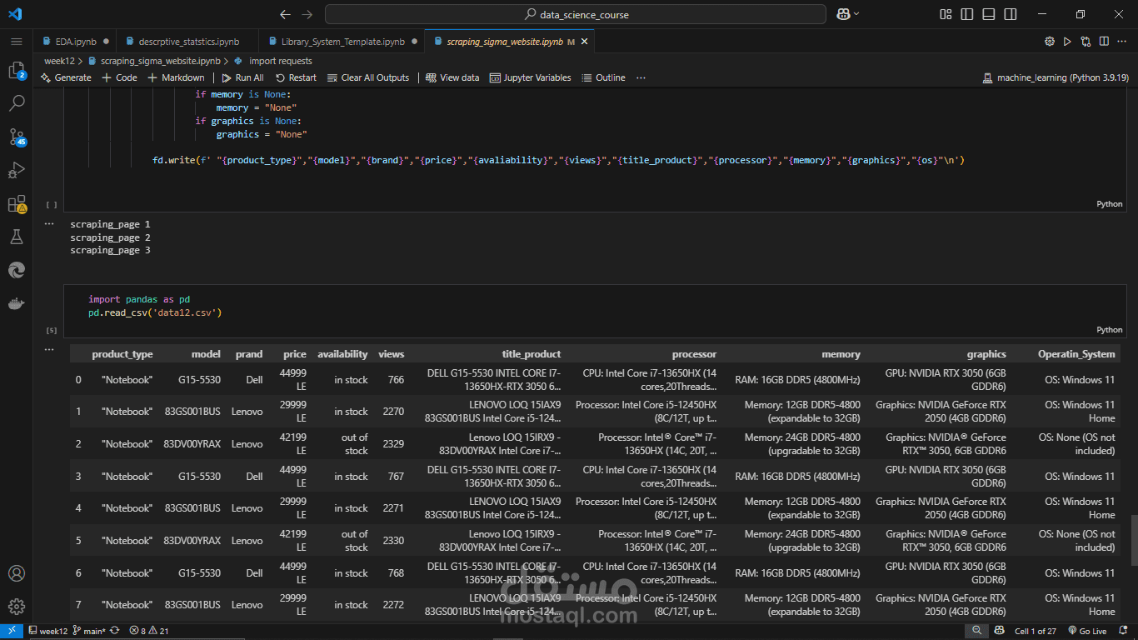1138x640 pixels.
Task: Open Jupyter Variables panel
Action: point(530,77)
